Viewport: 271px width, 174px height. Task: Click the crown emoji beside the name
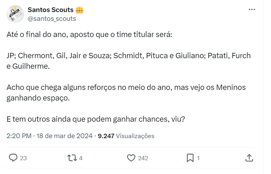(80, 10)
